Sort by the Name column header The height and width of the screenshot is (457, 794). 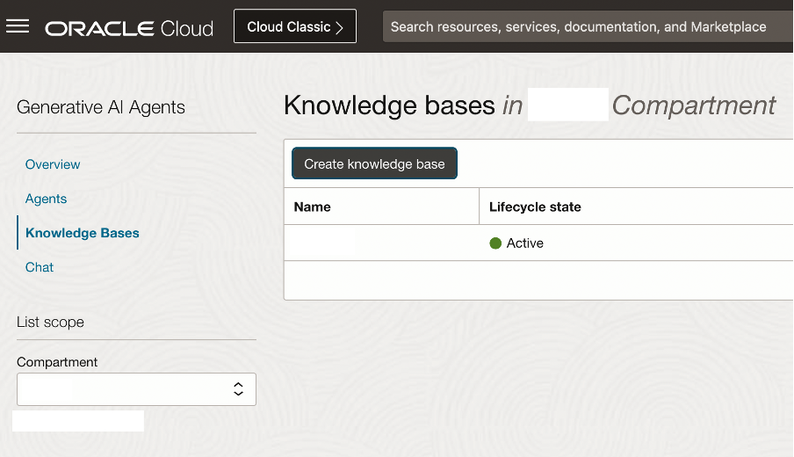(x=313, y=207)
